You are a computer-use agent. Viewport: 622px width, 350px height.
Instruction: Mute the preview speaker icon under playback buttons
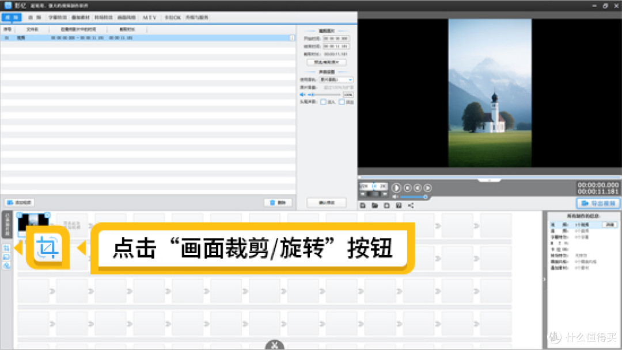[x=395, y=197]
